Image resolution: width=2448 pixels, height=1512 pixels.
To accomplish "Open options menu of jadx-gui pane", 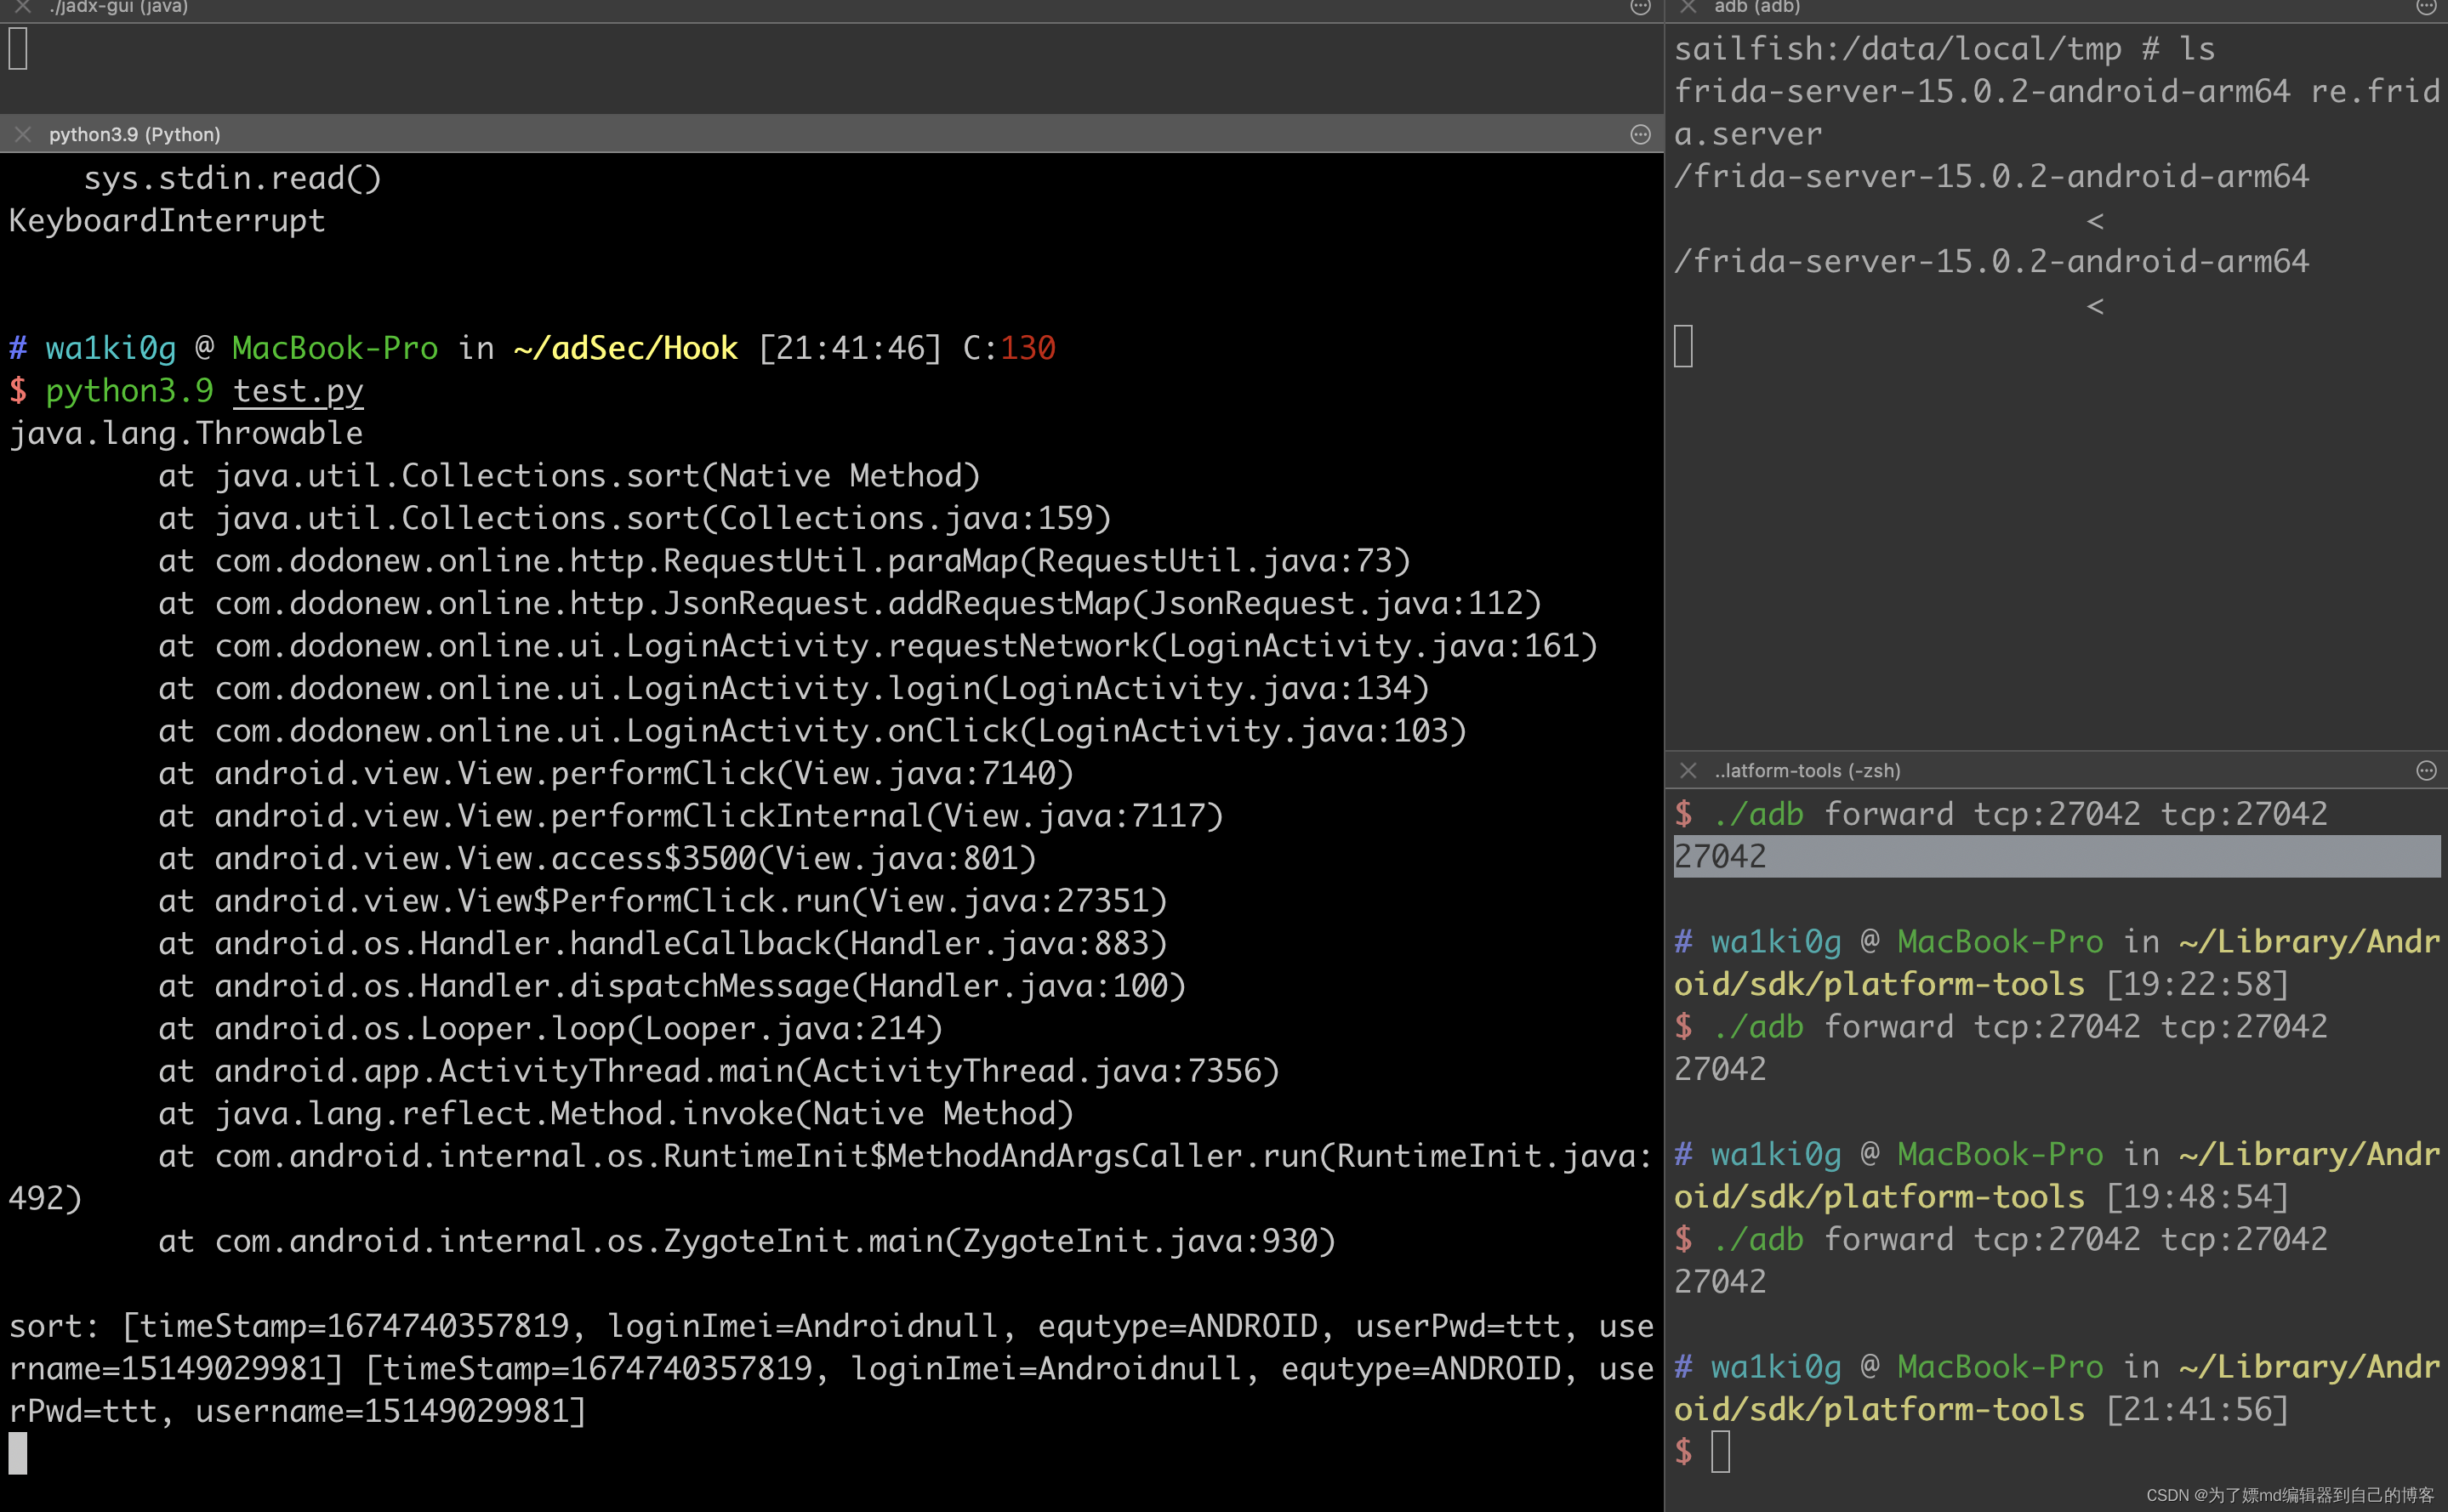I will click(x=1640, y=6).
